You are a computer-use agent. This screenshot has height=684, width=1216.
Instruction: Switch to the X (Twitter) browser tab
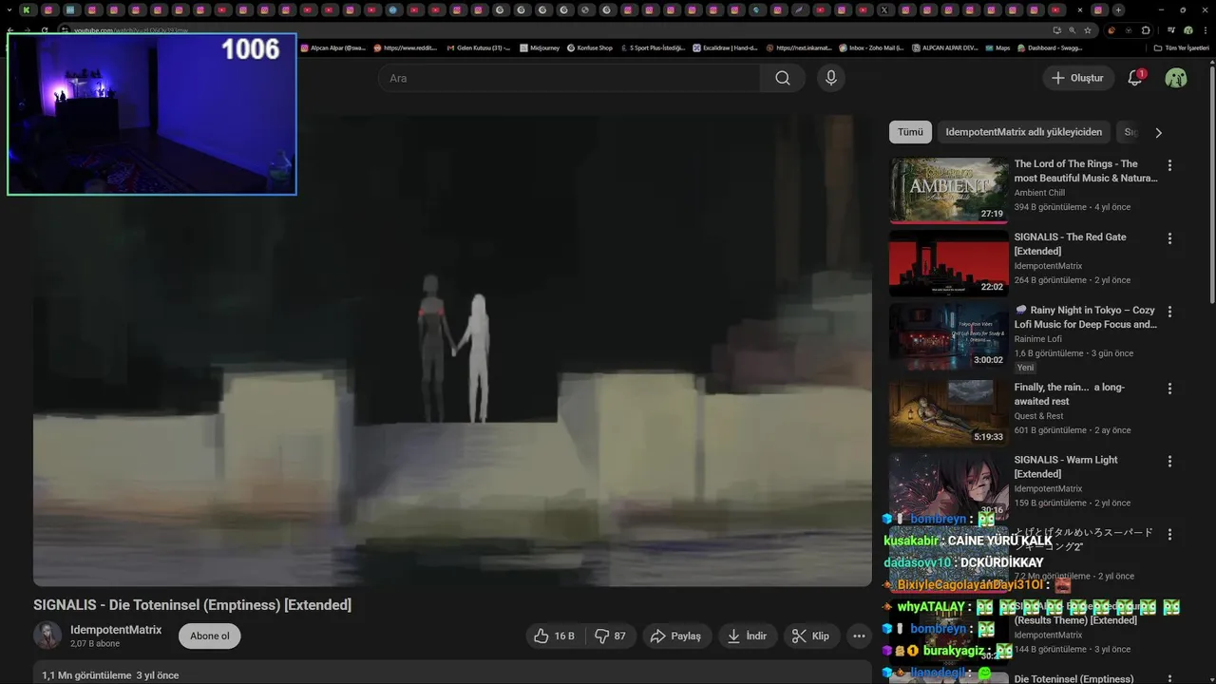point(884,10)
